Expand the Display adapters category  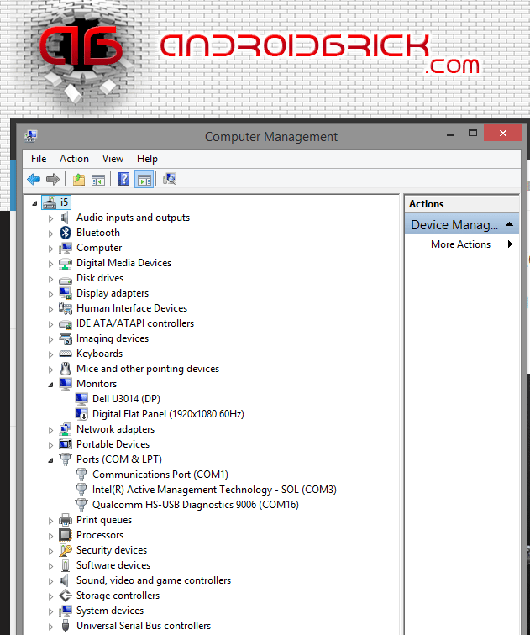tap(50, 293)
